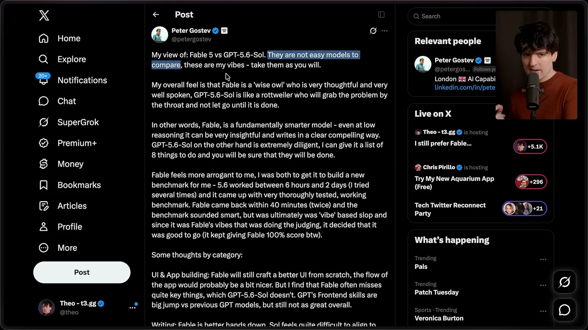Open the More circle icon in sidebar
This screenshot has width=588, height=330.
click(x=44, y=248)
